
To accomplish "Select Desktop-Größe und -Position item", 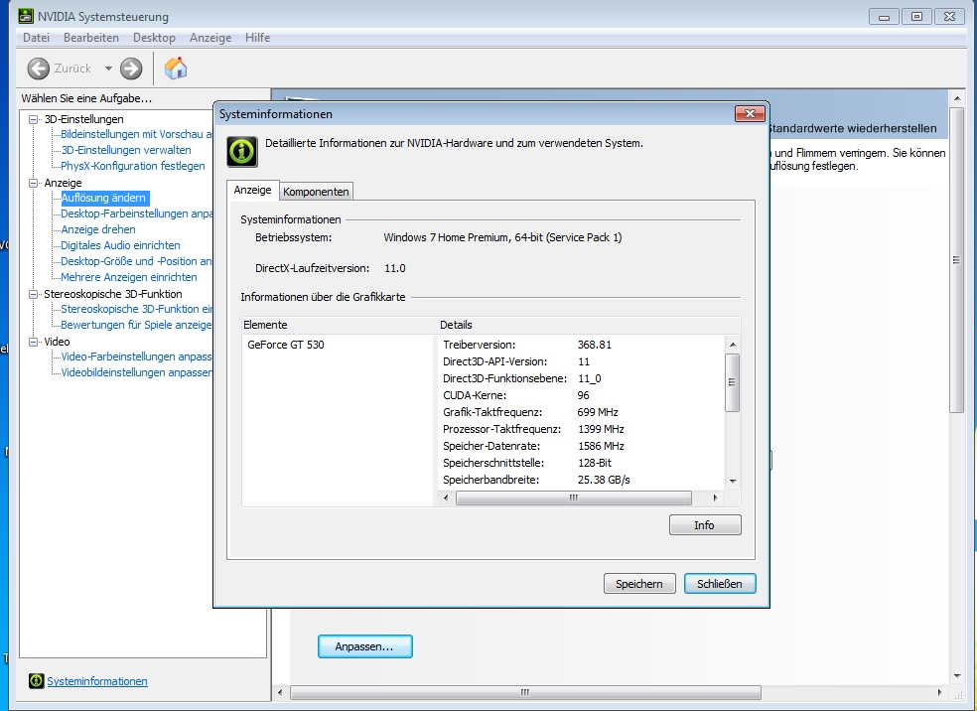I will 136,261.
